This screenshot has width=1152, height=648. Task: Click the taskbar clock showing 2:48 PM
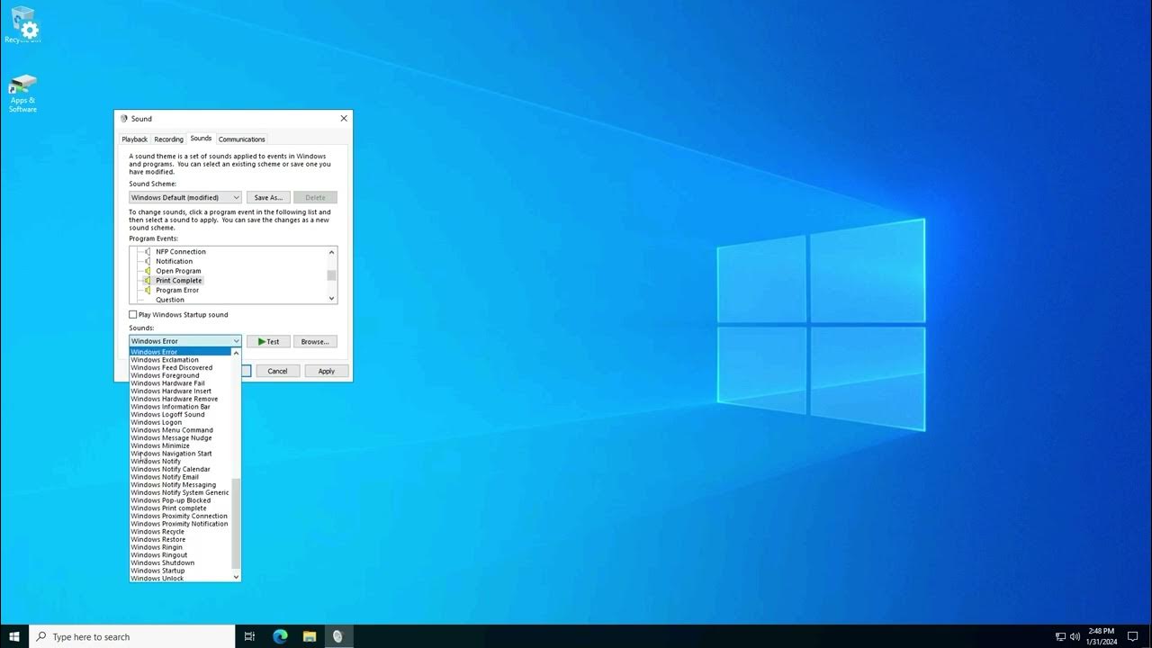pos(1101,636)
